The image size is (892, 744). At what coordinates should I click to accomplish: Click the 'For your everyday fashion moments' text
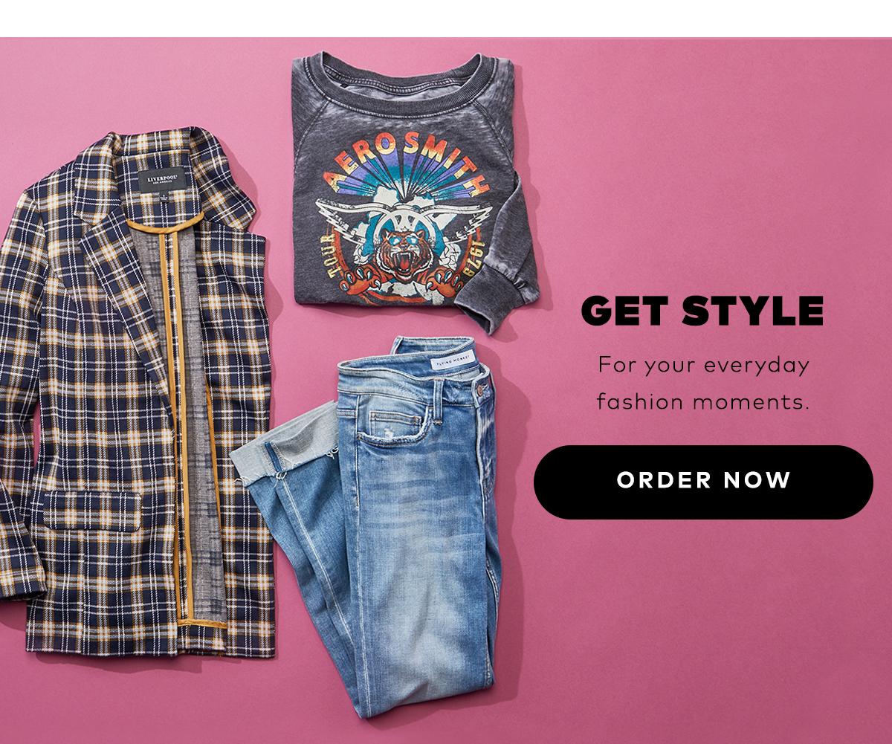pyautogui.click(x=703, y=384)
